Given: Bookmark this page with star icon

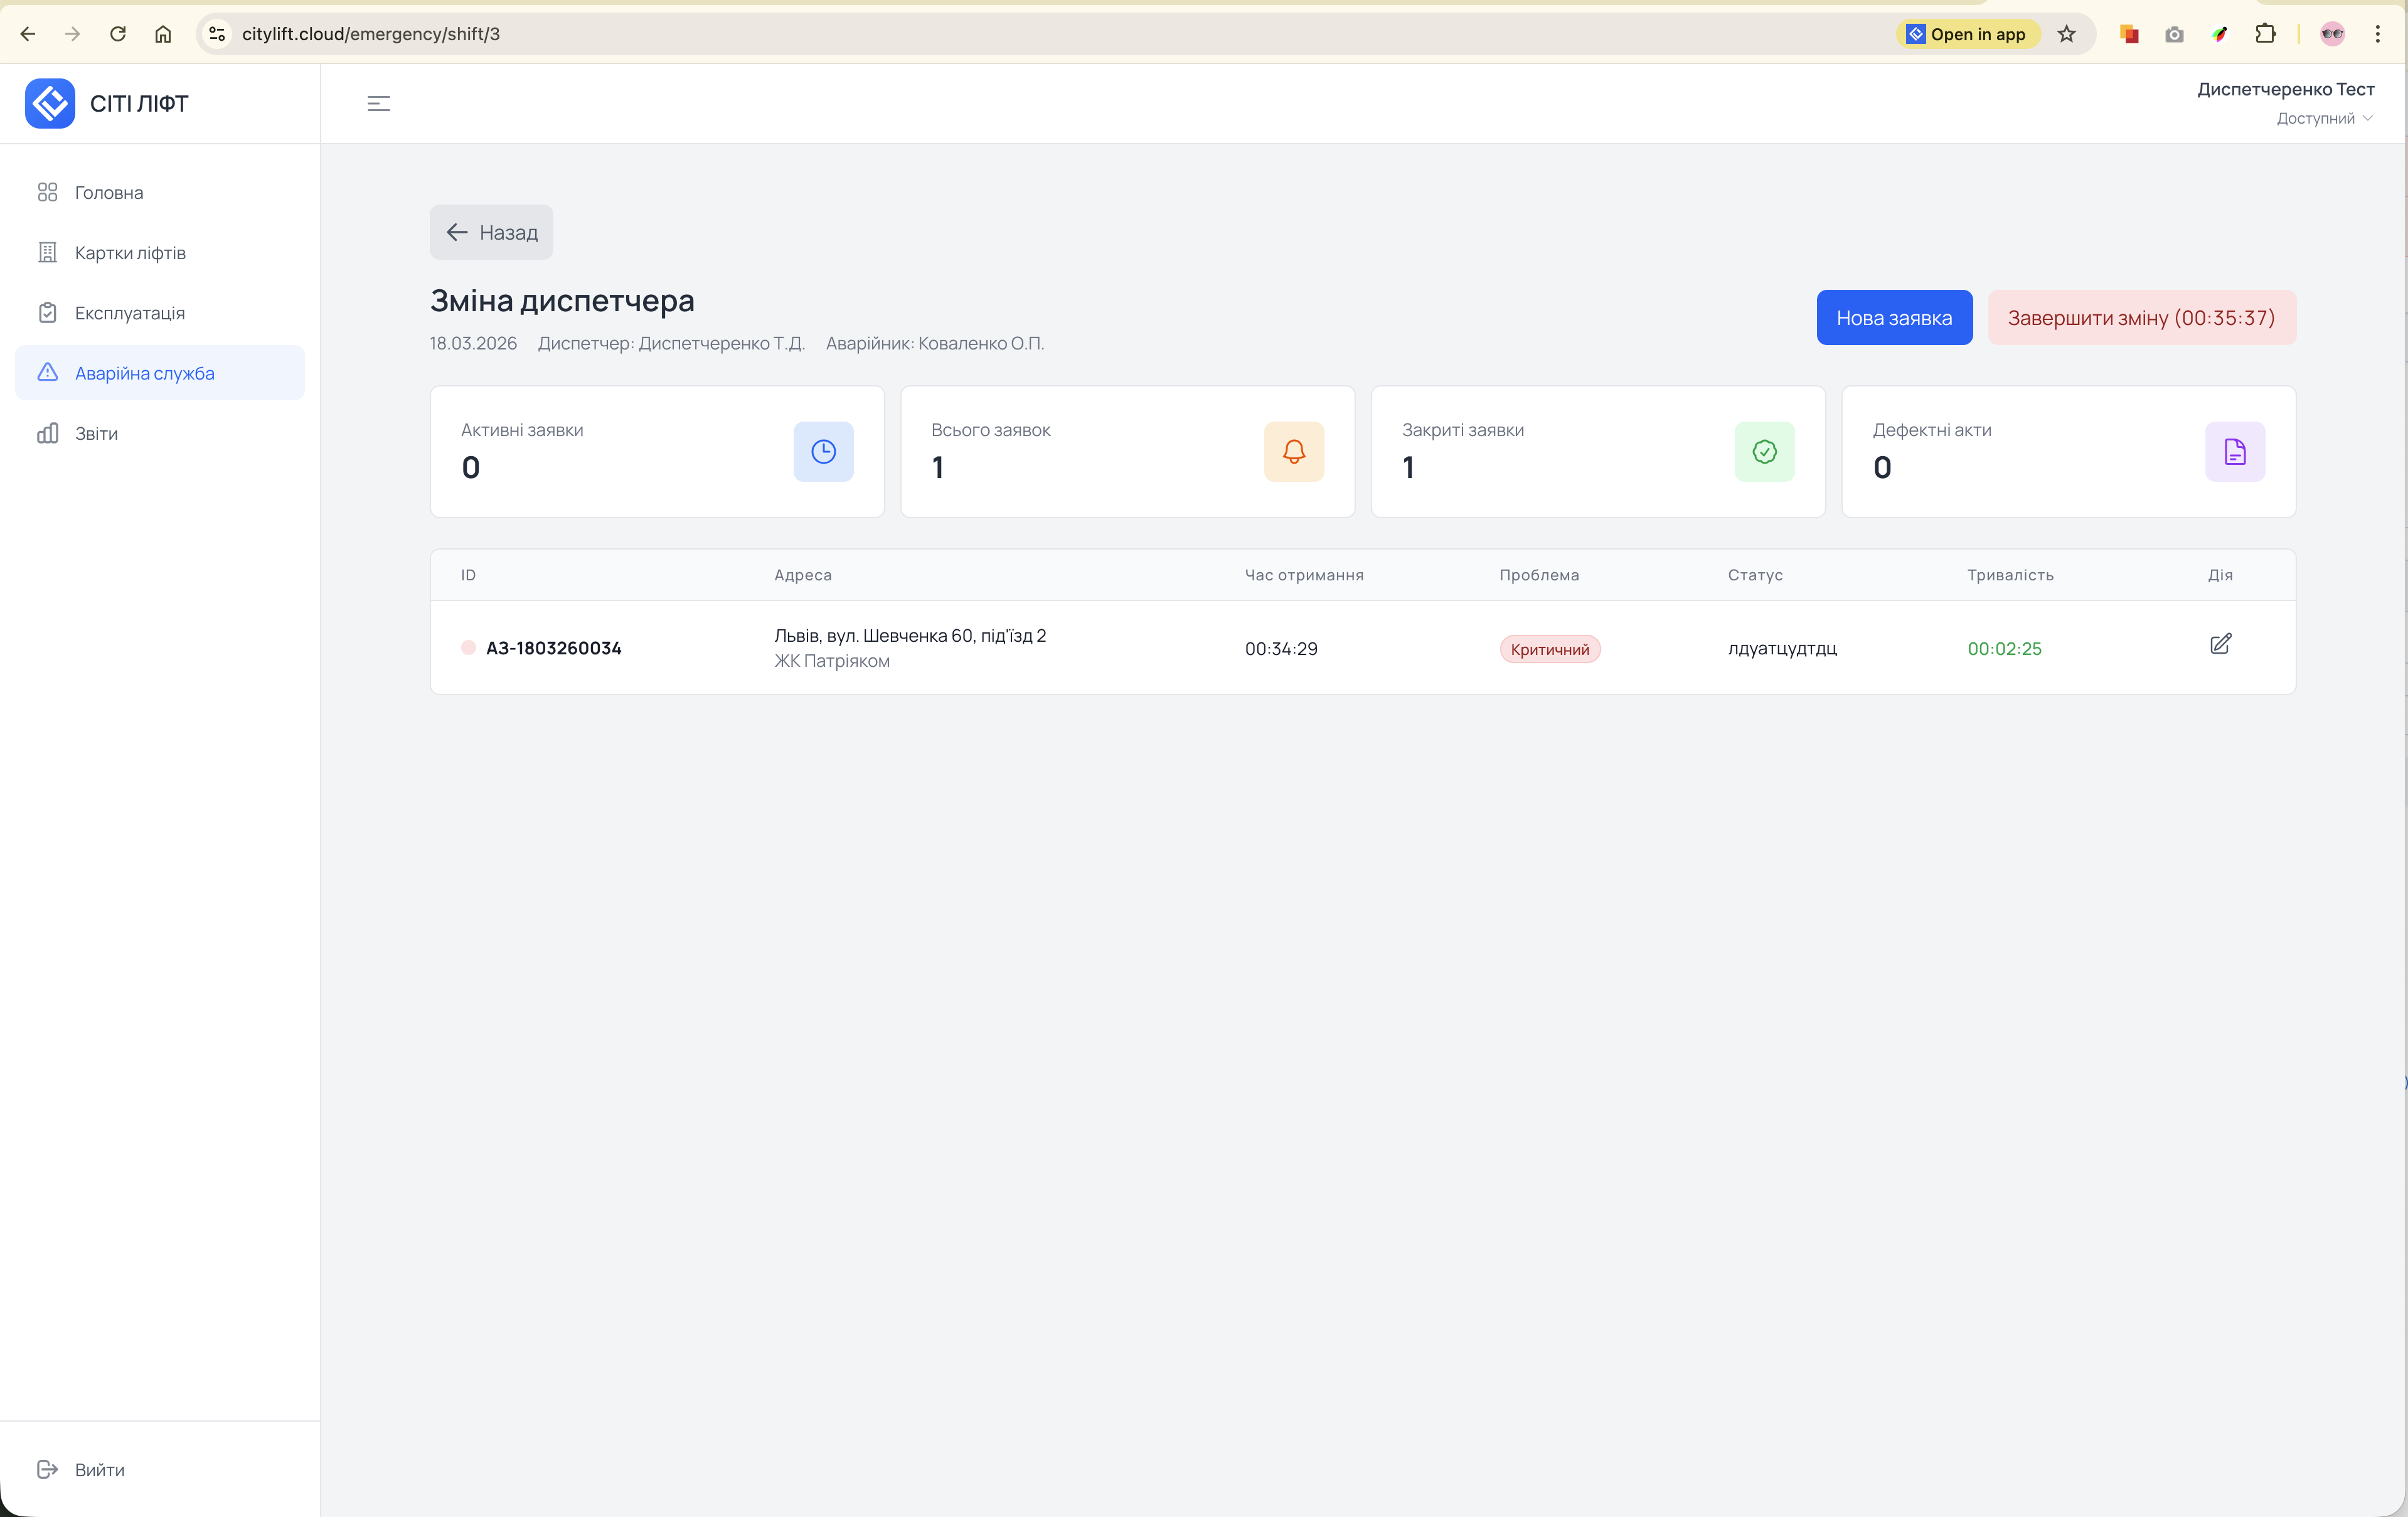Looking at the screenshot, I should [x=2066, y=34].
